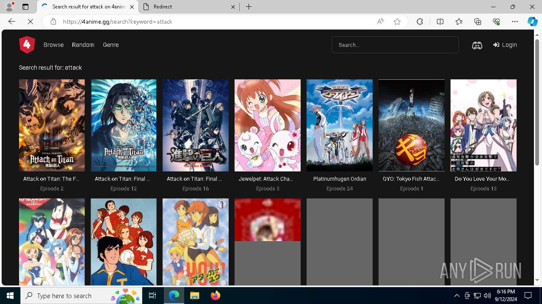Open Collections icon
Viewport: 542px width, 304px height.
[x=478, y=22]
